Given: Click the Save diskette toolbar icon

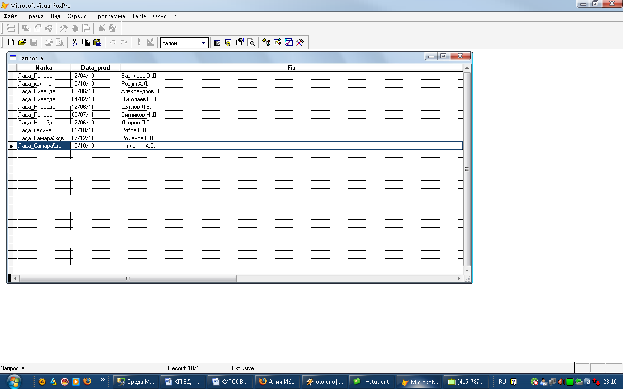Looking at the screenshot, I should pyautogui.click(x=34, y=43).
